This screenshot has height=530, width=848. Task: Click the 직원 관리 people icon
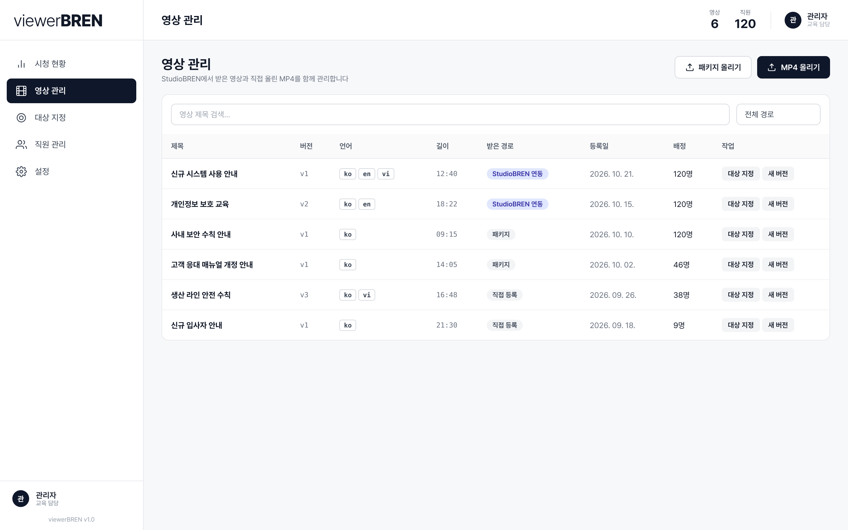click(x=21, y=144)
